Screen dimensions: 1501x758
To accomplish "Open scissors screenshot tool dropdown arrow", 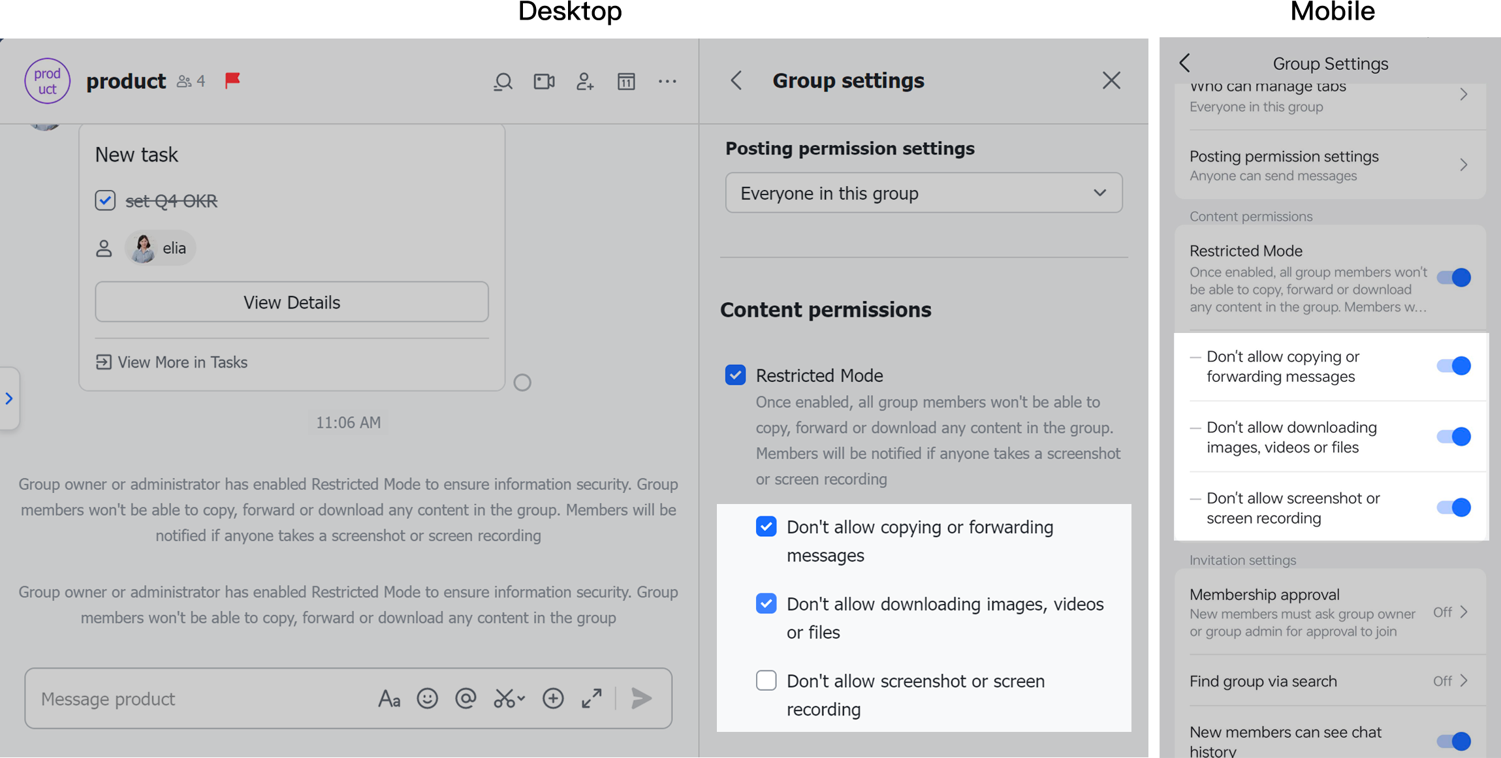I will pos(522,699).
